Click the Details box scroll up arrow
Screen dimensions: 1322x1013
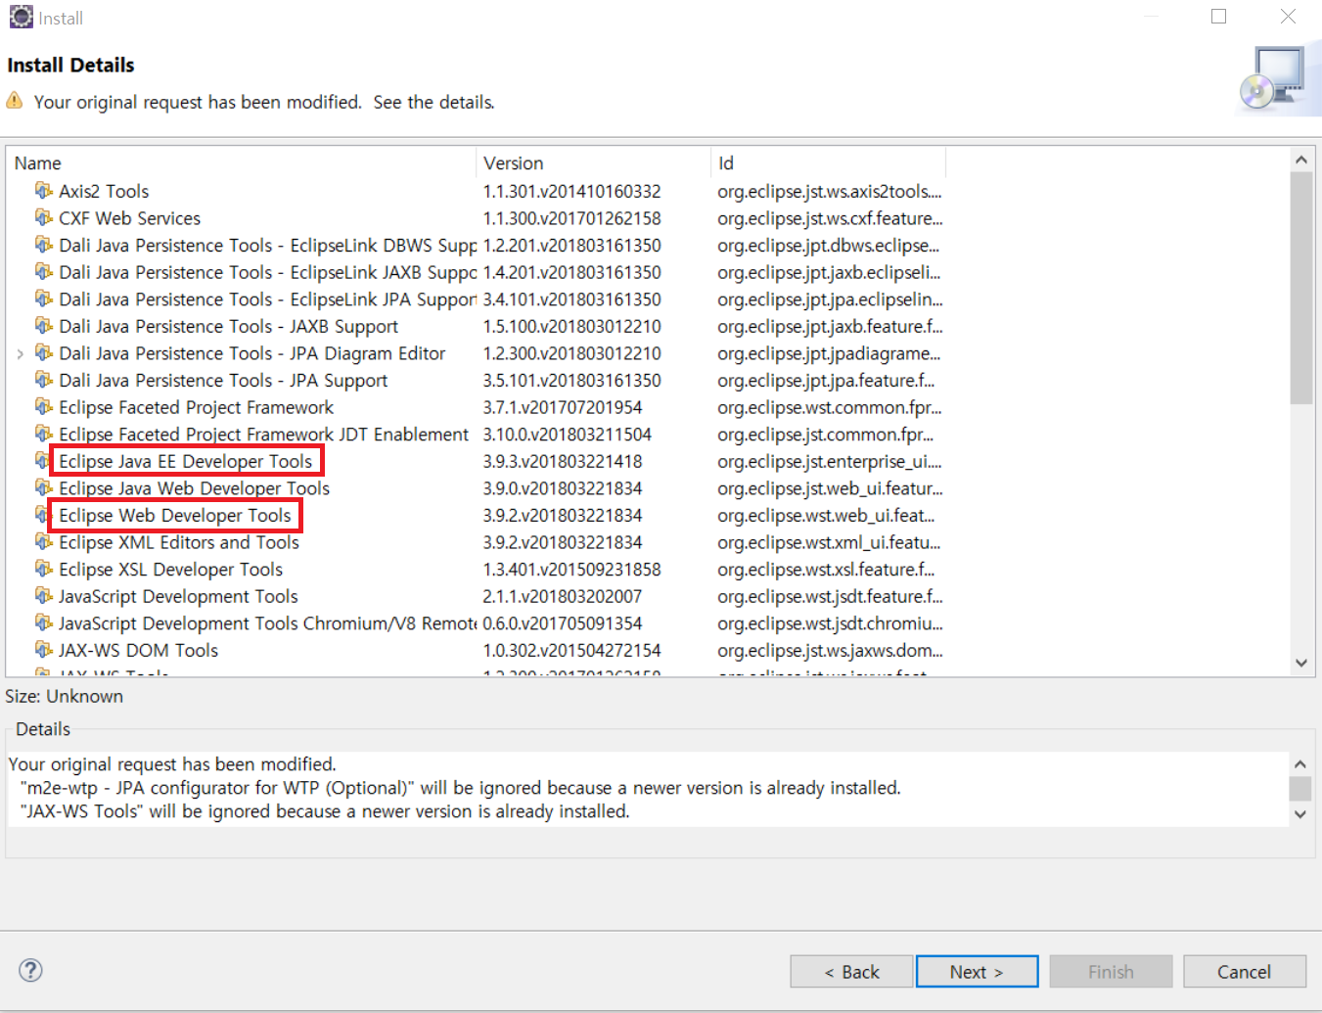(x=1299, y=763)
